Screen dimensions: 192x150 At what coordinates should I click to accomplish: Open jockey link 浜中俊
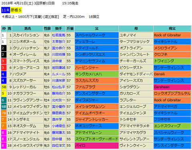tap(57, 61)
